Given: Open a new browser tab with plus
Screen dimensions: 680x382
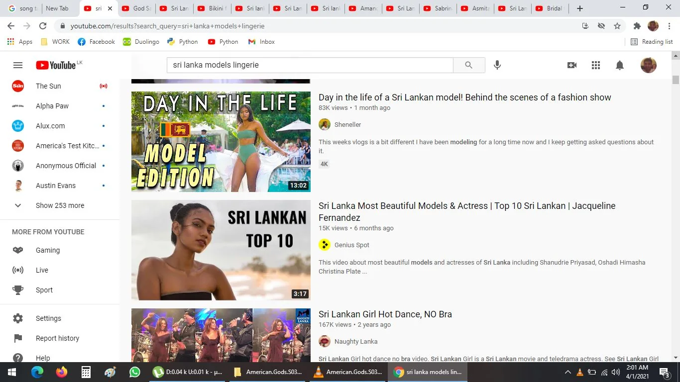Looking at the screenshot, I should (x=580, y=8).
